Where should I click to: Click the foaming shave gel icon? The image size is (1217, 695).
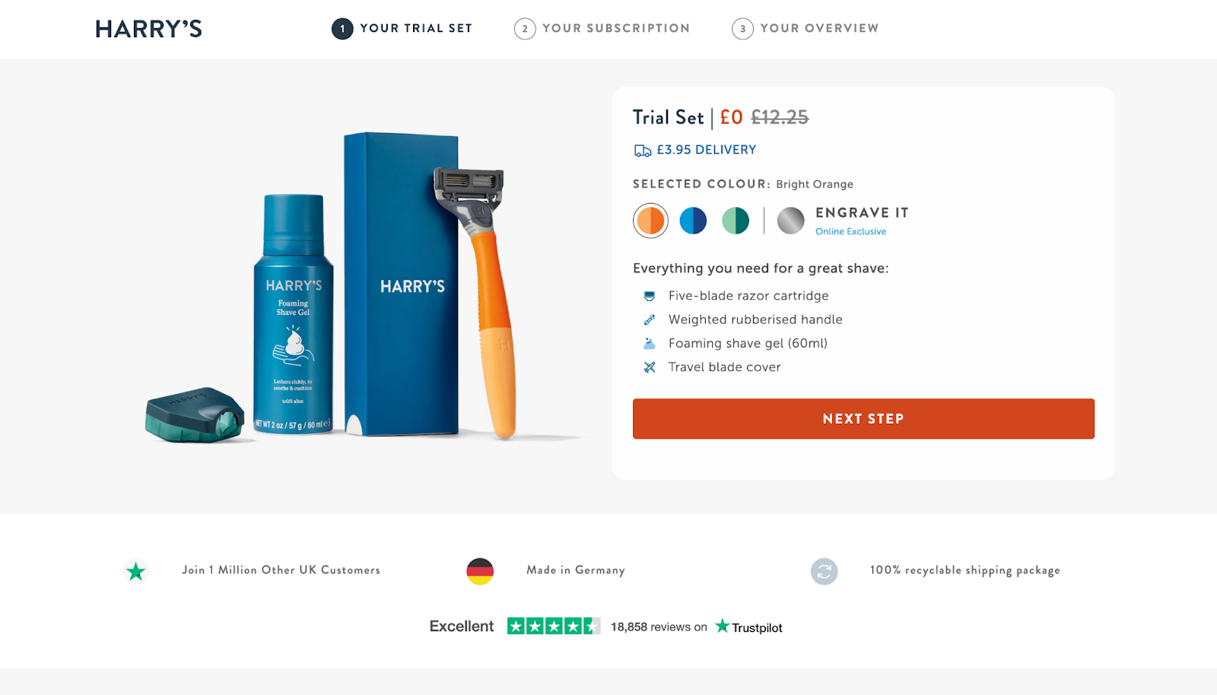click(650, 344)
